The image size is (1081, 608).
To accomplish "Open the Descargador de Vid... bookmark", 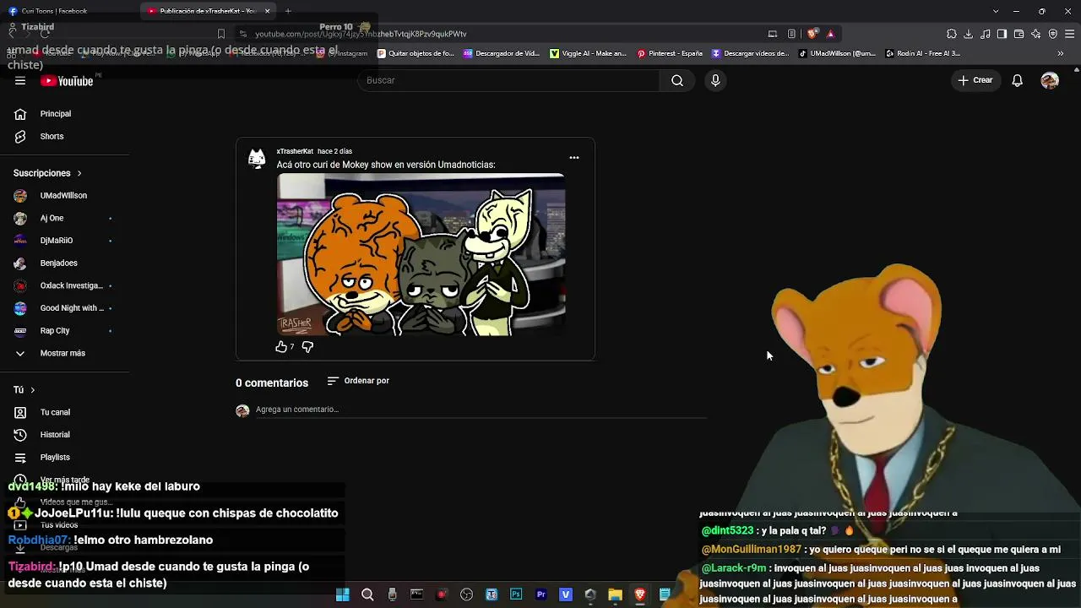I will 502,53.
